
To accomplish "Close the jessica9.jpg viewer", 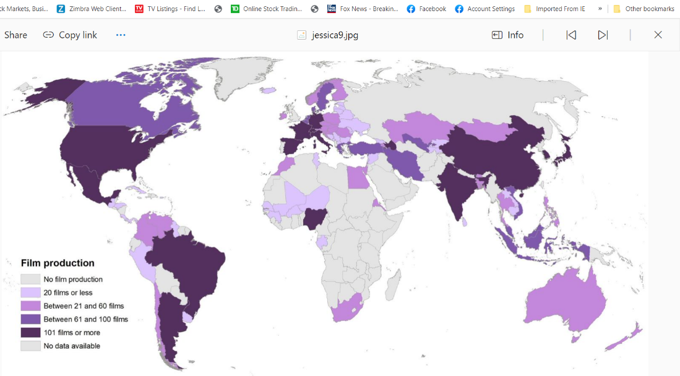I will 658,35.
